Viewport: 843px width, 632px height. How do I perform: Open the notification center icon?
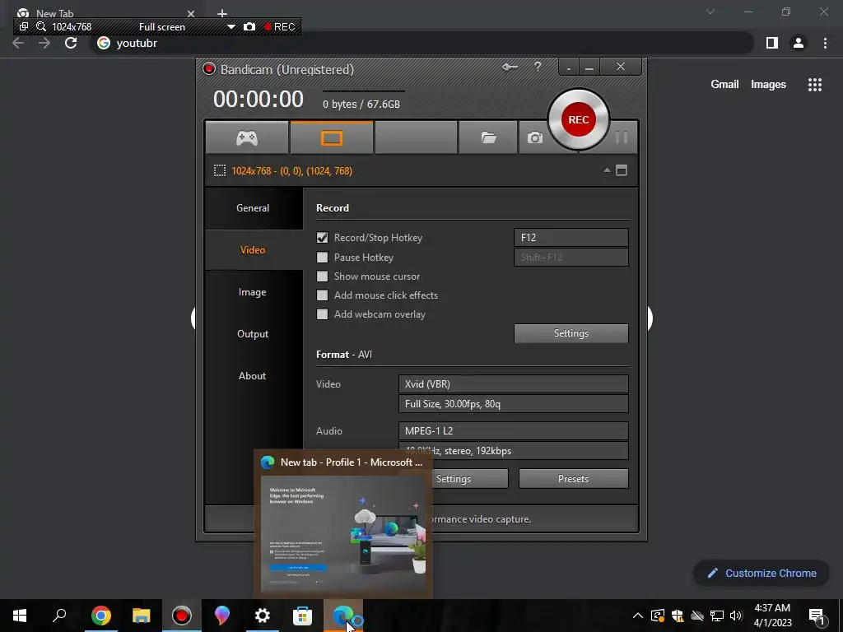point(817,616)
